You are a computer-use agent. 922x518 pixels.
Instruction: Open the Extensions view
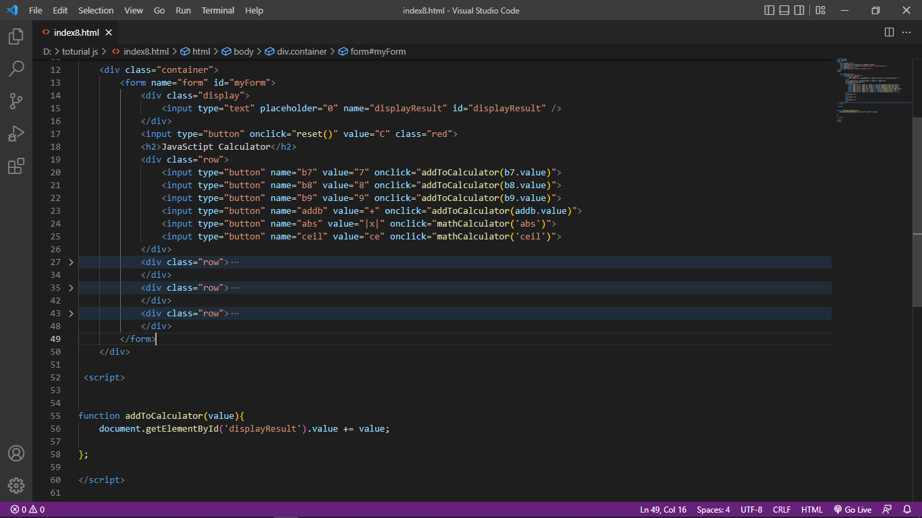(16, 166)
